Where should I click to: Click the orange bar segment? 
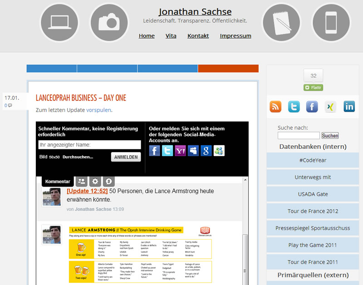coord(228,69)
